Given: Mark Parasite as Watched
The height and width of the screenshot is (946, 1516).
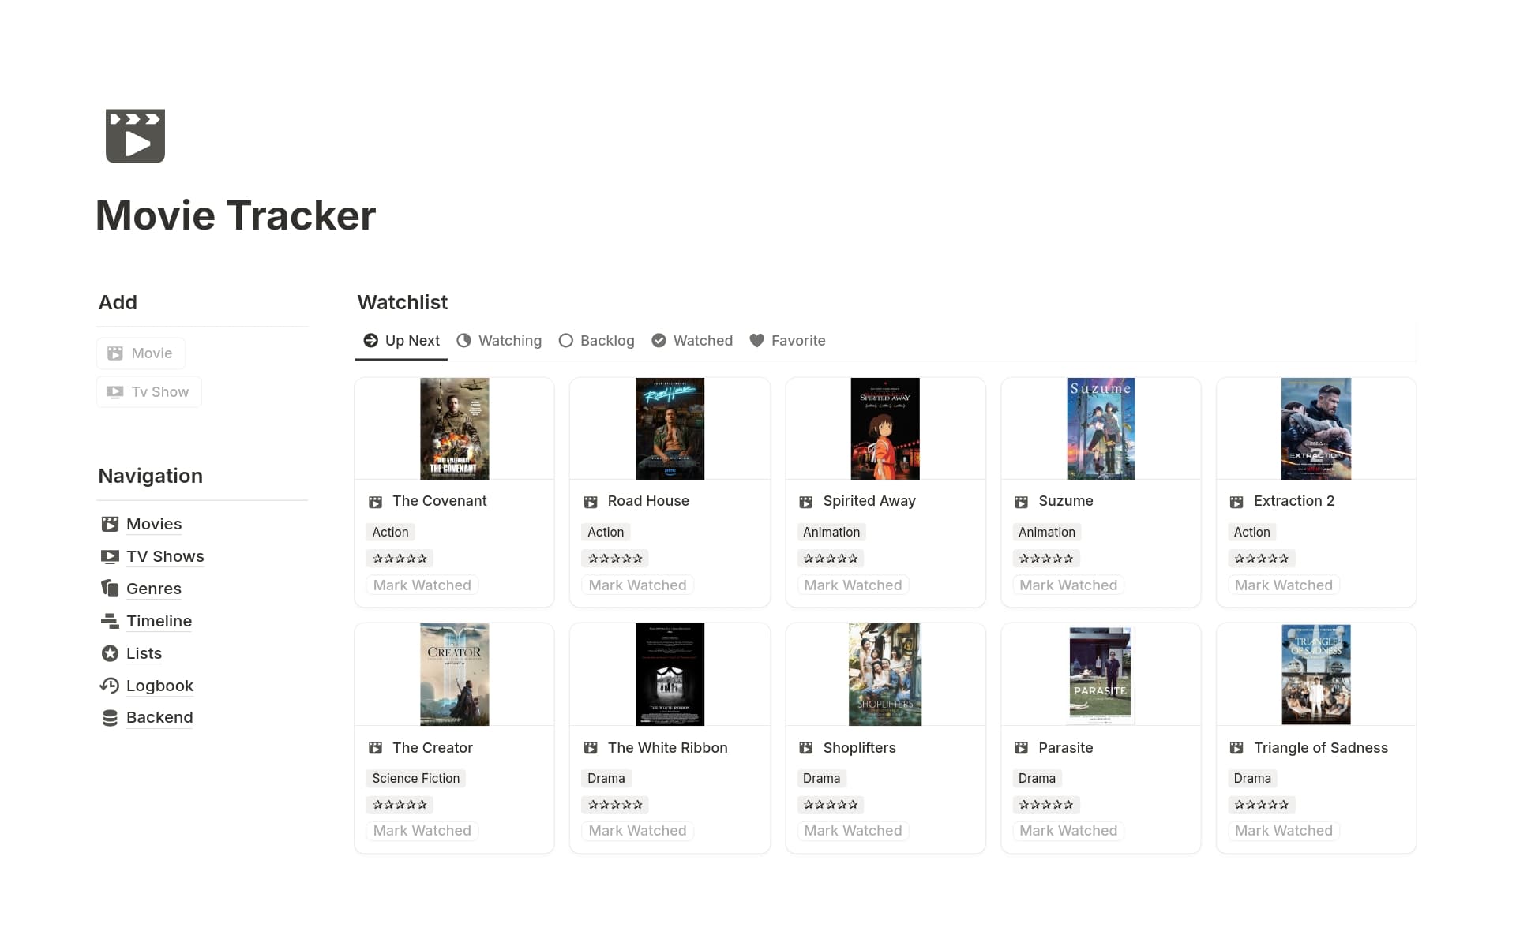Looking at the screenshot, I should [1068, 830].
